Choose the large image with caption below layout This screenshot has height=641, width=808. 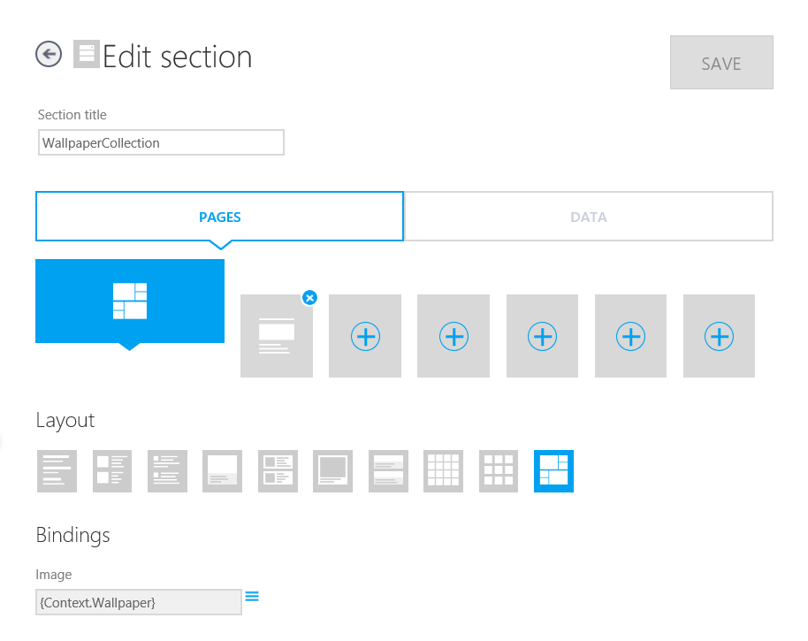click(222, 470)
